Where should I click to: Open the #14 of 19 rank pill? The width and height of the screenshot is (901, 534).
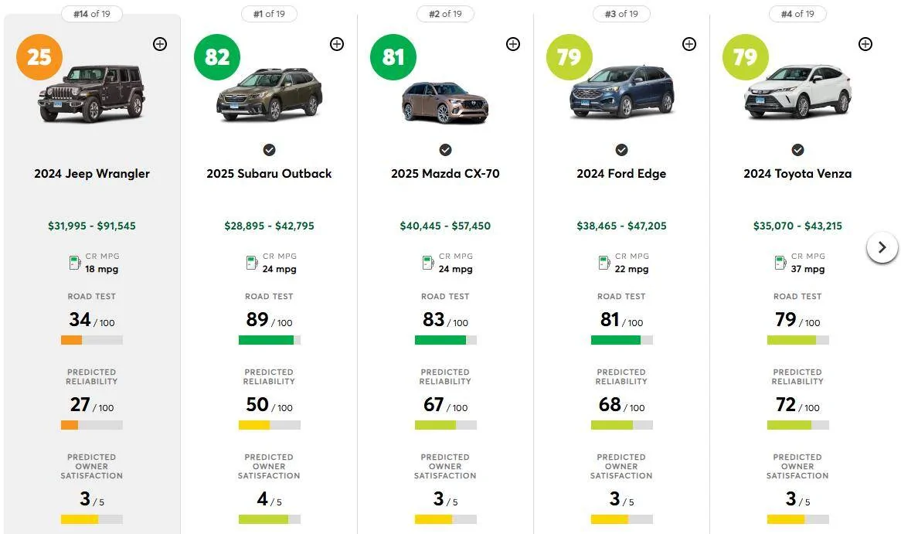92,14
